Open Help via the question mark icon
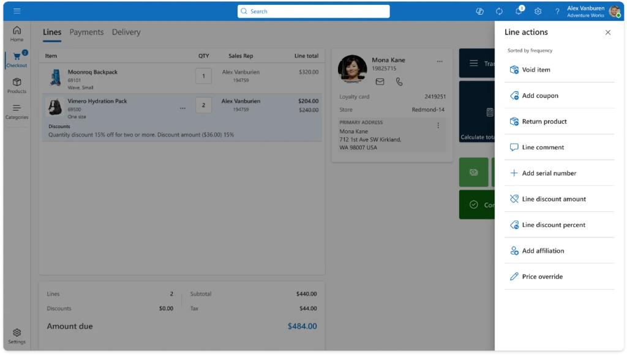Screen dimensions: 627x355 [x=557, y=10]
